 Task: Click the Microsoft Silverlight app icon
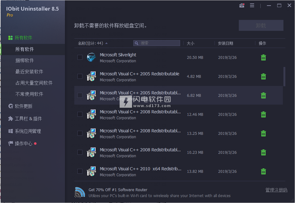(x=91, y=57)
